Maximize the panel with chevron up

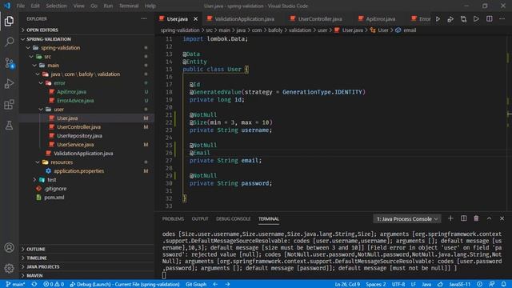click(489, 218)
